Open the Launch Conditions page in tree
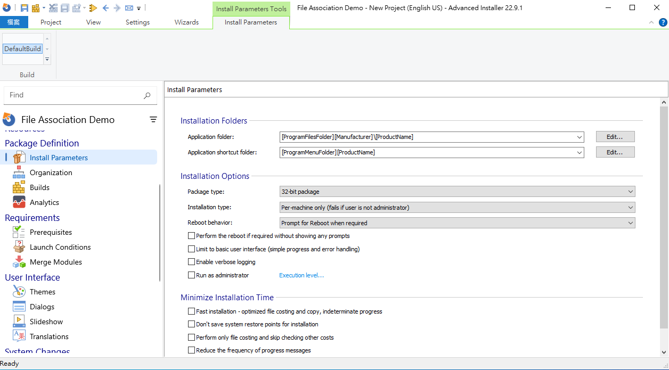 point(60,247)
